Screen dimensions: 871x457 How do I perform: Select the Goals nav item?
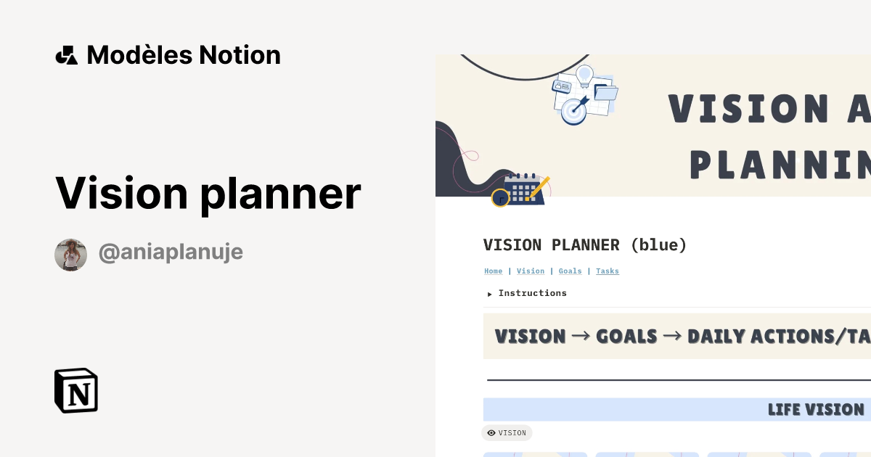coord(570,271)
